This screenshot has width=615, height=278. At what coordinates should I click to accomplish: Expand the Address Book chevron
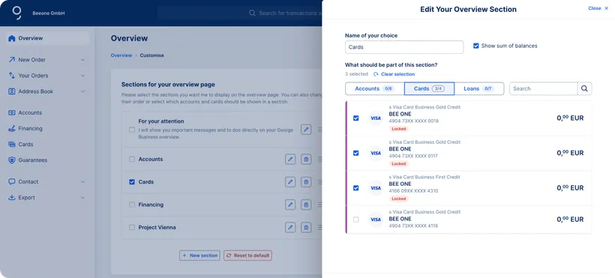[82, 91]
